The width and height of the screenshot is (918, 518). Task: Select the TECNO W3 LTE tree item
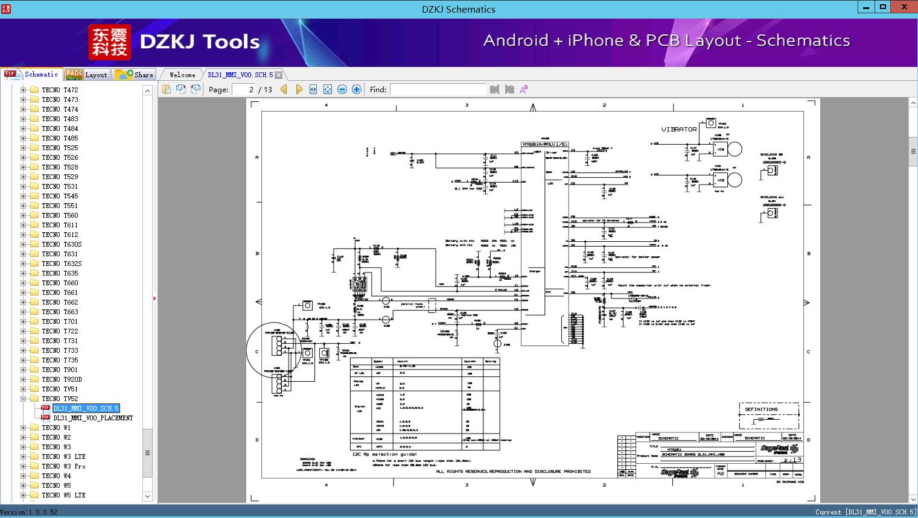[63, 456]
